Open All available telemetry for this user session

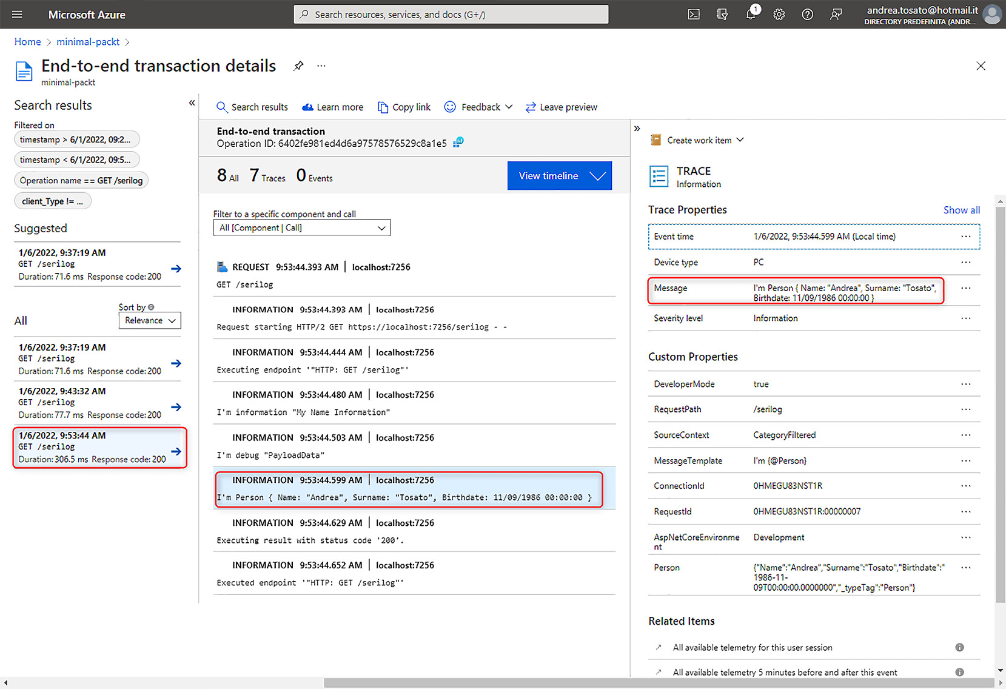(753, 648)
